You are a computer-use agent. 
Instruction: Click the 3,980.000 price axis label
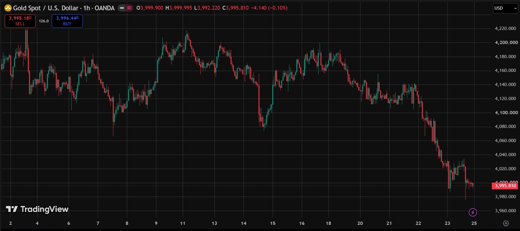[505, 197]
